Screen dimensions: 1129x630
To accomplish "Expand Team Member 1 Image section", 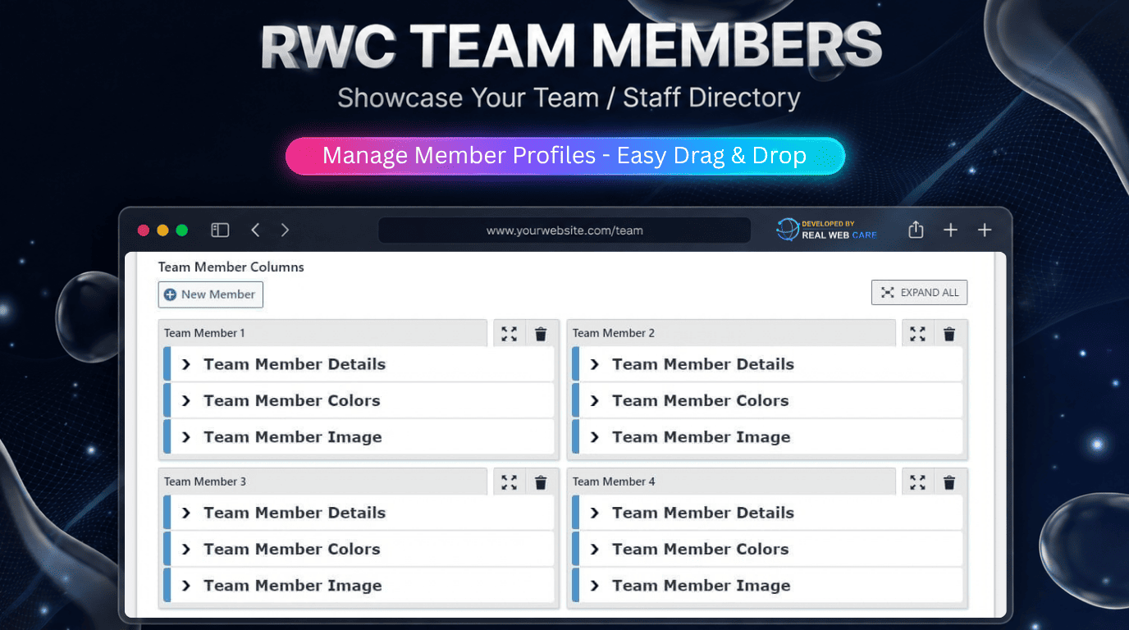I will pyautogui.click(x=359, y=437).
